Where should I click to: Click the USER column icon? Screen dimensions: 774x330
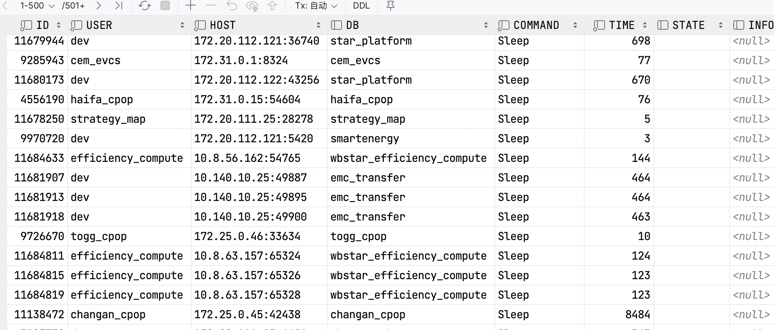(x=76, y=25)
